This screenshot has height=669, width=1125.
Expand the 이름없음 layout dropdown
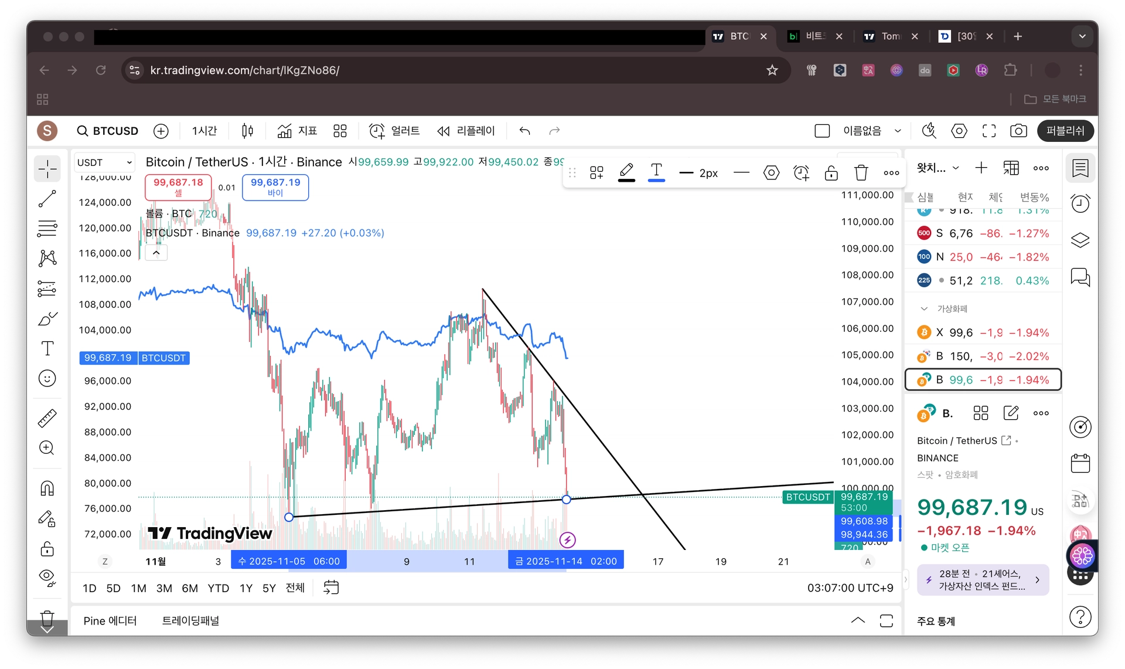tap(897, 131)
